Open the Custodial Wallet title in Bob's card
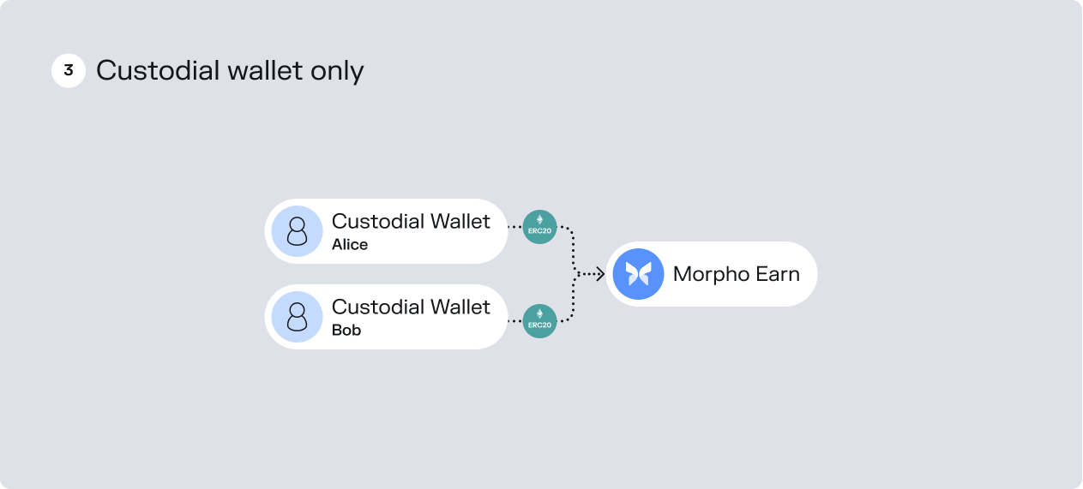Screen dimensions: 1083x489 point(411,307)
